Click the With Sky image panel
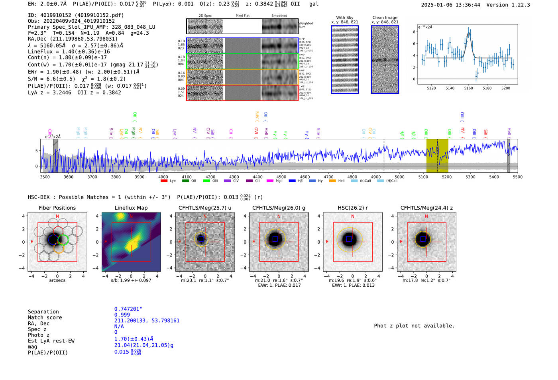The height and width of the screenshot is (380, 558). point(345,59)
